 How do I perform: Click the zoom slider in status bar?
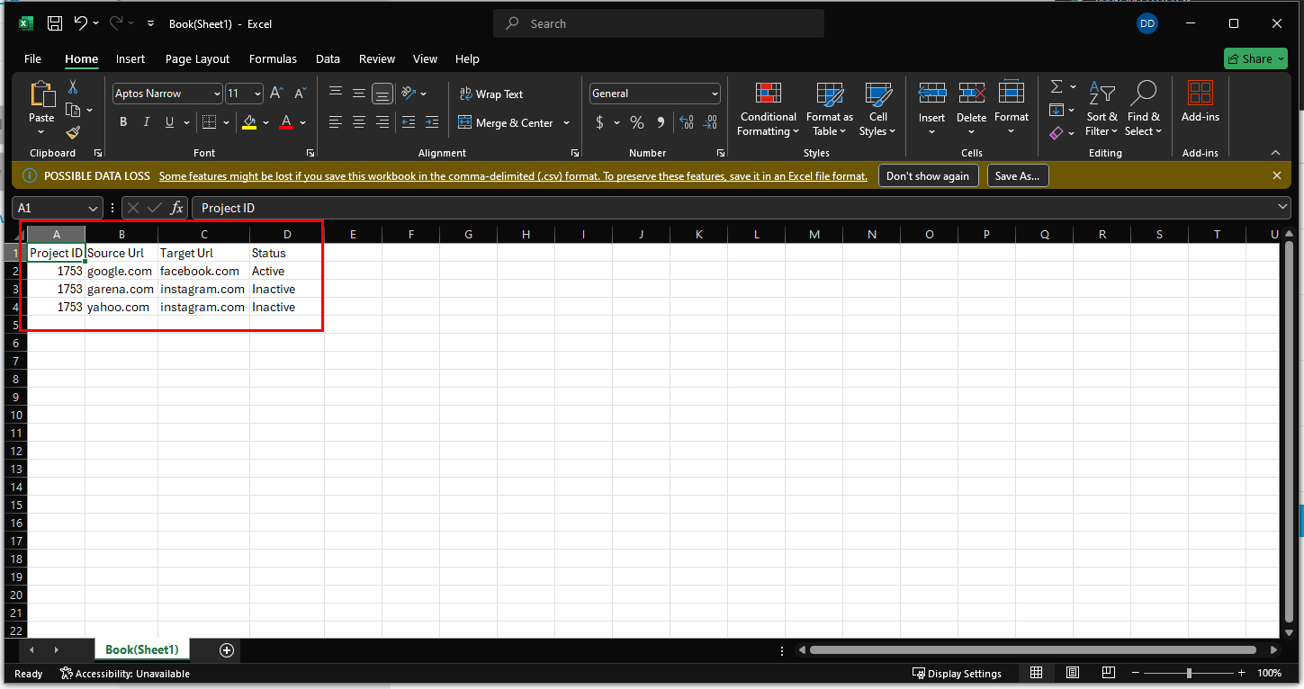pyautogui.click(x=1189, y=673)
